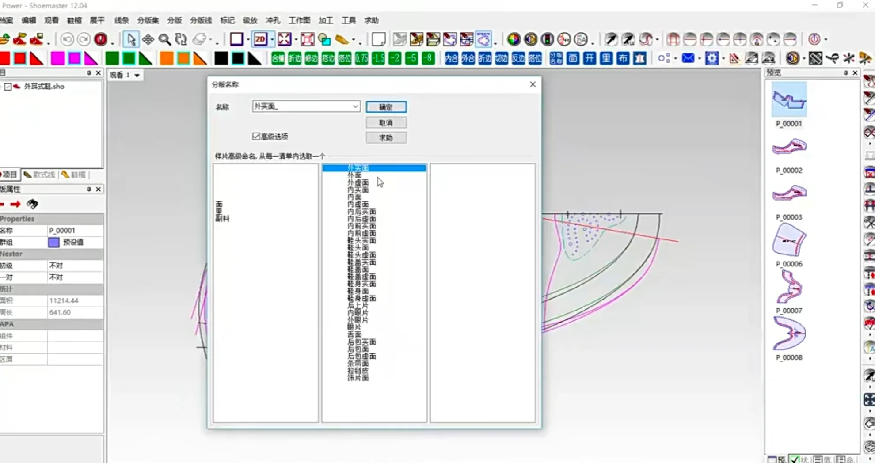Select the P_00006 preview thumbnail
This screenshot has height=463, width=875.
(789, 240)
